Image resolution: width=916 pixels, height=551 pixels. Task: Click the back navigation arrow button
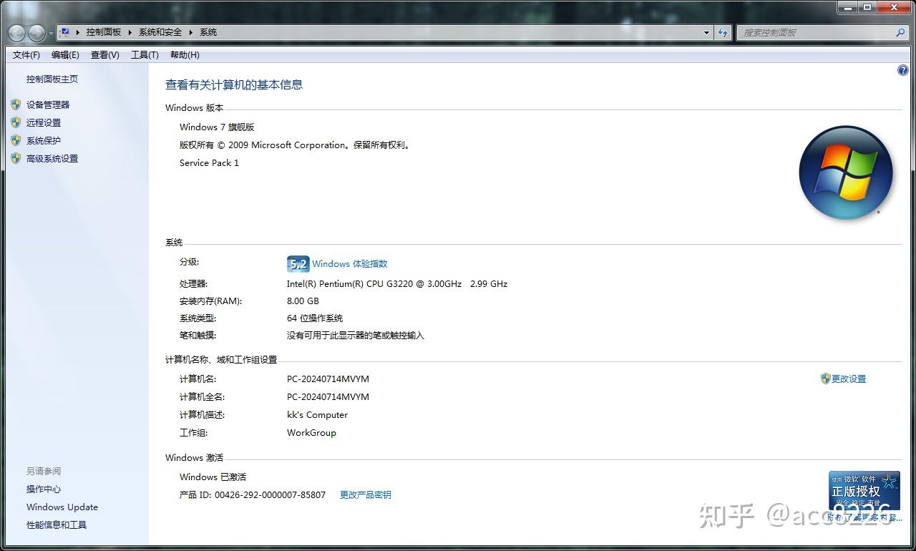coord(17,33)
